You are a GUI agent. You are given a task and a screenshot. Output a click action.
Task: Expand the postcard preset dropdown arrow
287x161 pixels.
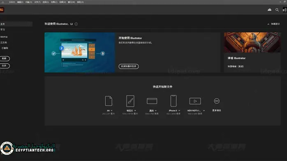point(135,111)
